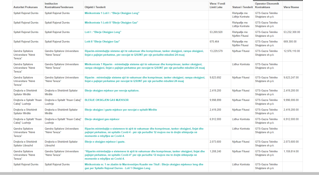
Task: Click "Blerje oksigjen mjeksor per nevoja spitalore" link
Action: pos(112,91)
